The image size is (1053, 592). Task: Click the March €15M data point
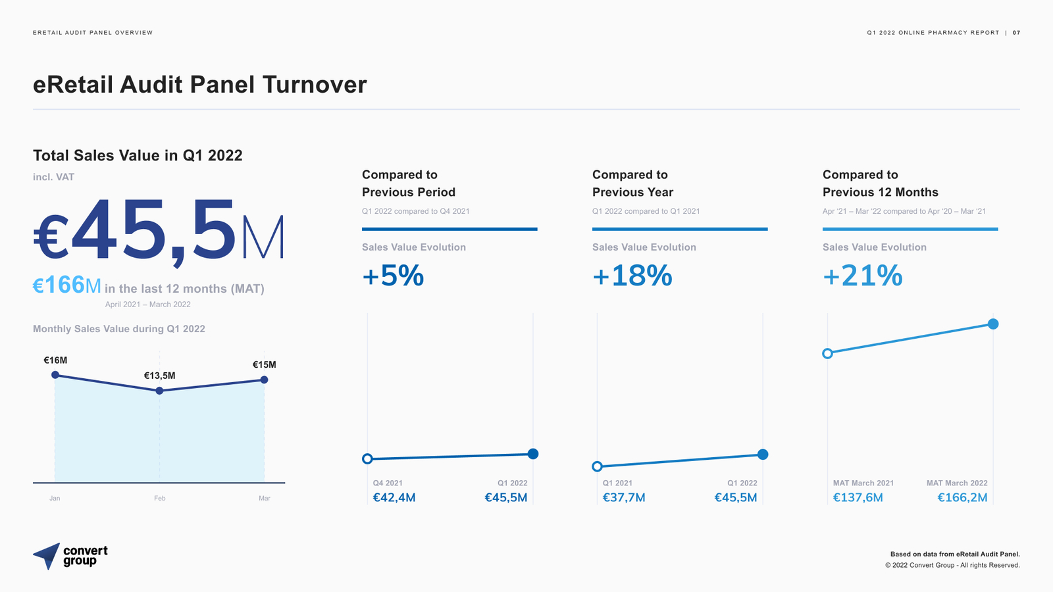(x=264, y=380)
